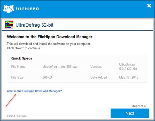Image resolution: width=155 pixels, height=121 pixels.
Task: Click the 'File Size:' label
Action: (x=18, y=77)
